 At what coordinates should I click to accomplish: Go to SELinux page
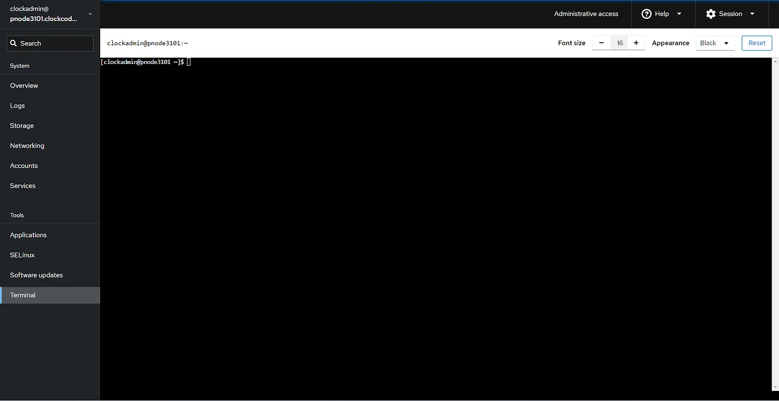click(x=50, y=255)
